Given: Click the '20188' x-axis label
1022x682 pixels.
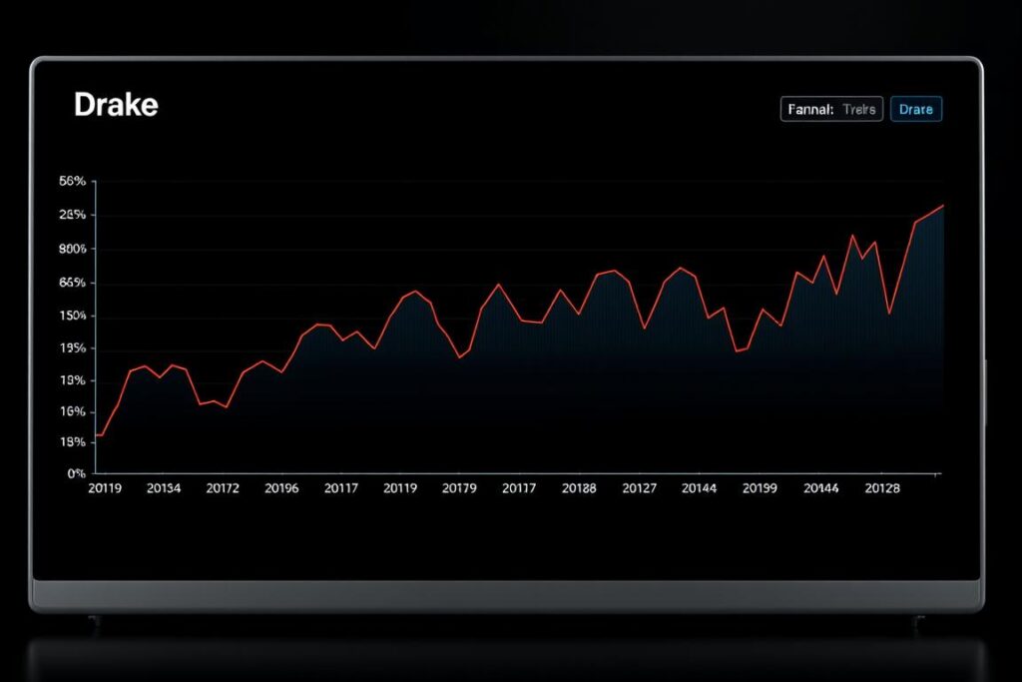Looking at the screenshot, I should pyautogui.click(x=579, y=487).
